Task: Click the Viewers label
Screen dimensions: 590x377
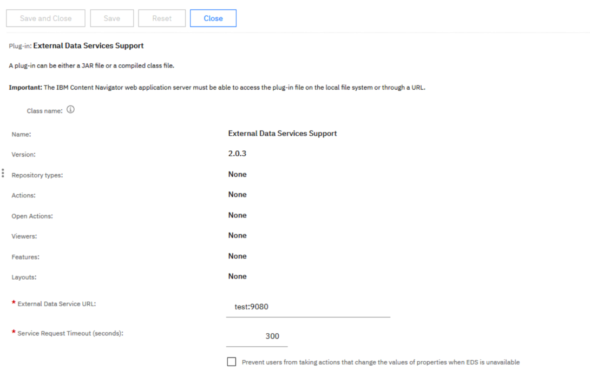Action: tap(24, 236)
